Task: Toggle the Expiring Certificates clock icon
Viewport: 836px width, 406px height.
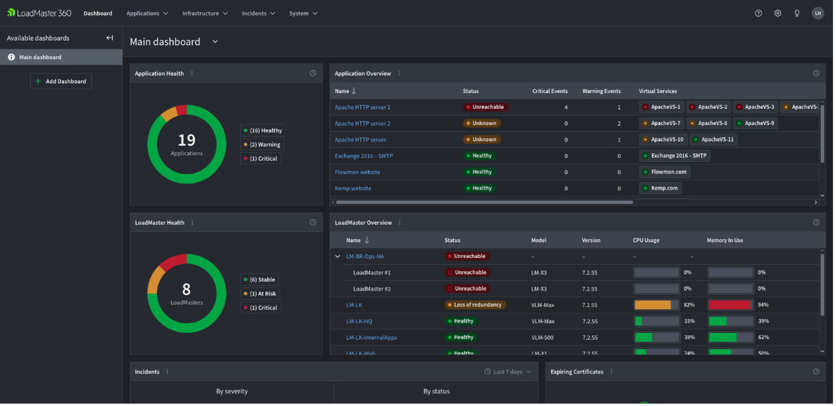Action: (x=816, y=371)
